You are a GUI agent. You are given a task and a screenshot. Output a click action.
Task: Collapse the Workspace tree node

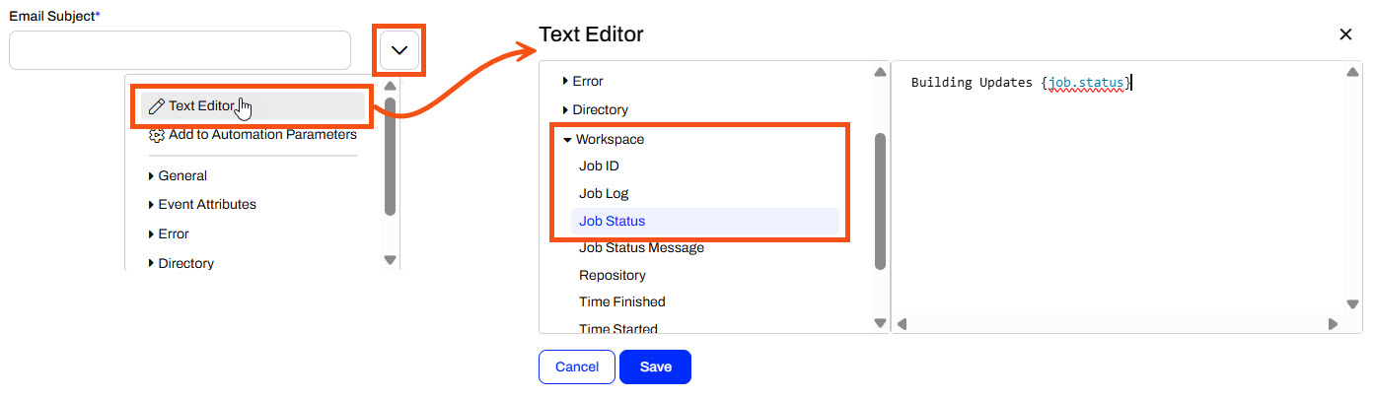coord(603,140)
